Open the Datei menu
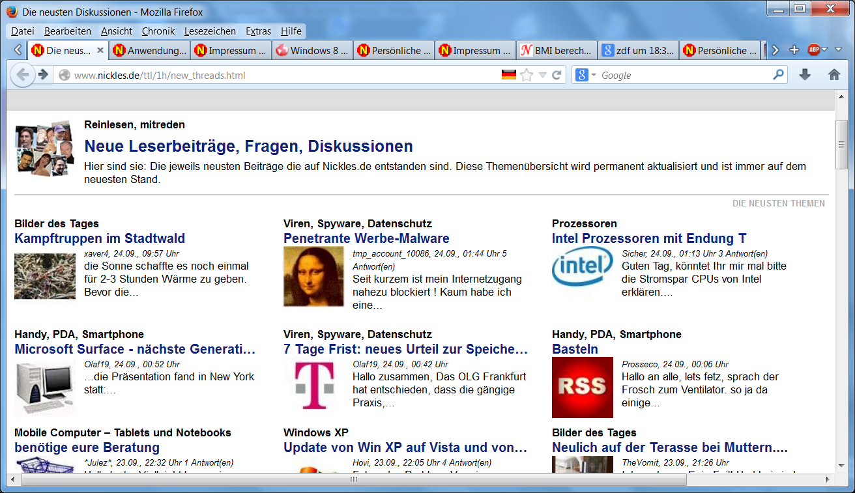The height and width of the screenshot is (493, 855). [23, 31]
